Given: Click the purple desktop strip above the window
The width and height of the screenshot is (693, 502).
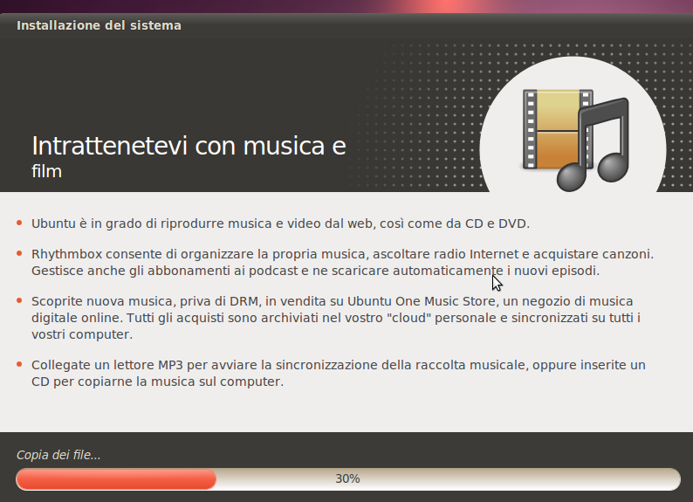Looking at the screenshot, I should click(346, 6).
